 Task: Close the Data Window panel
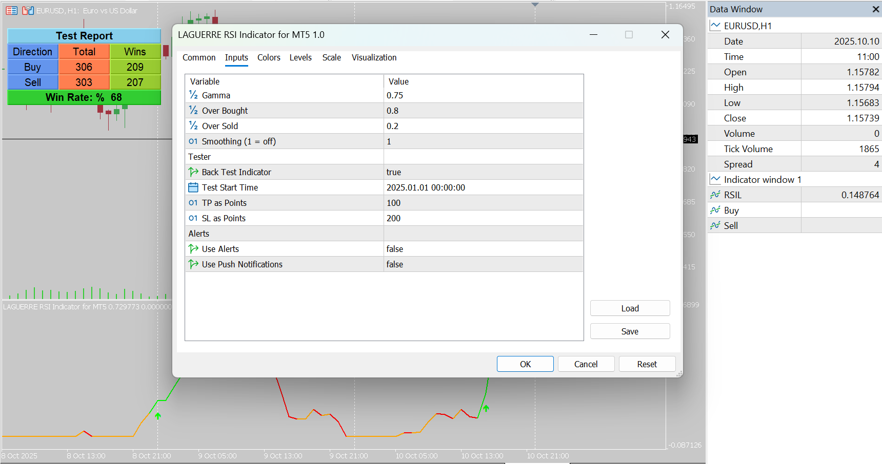coord(876,9)
